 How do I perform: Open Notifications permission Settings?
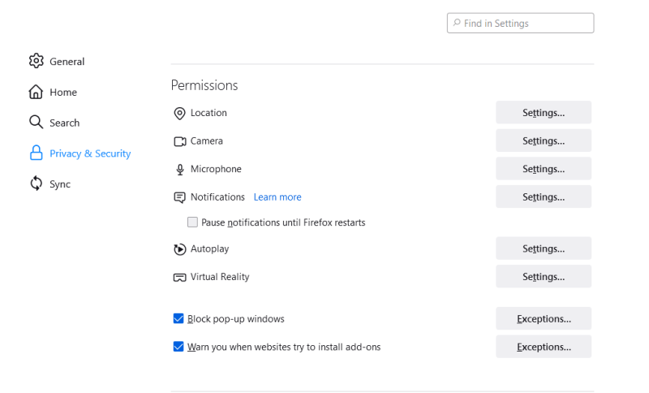click(x=544, y=197)
